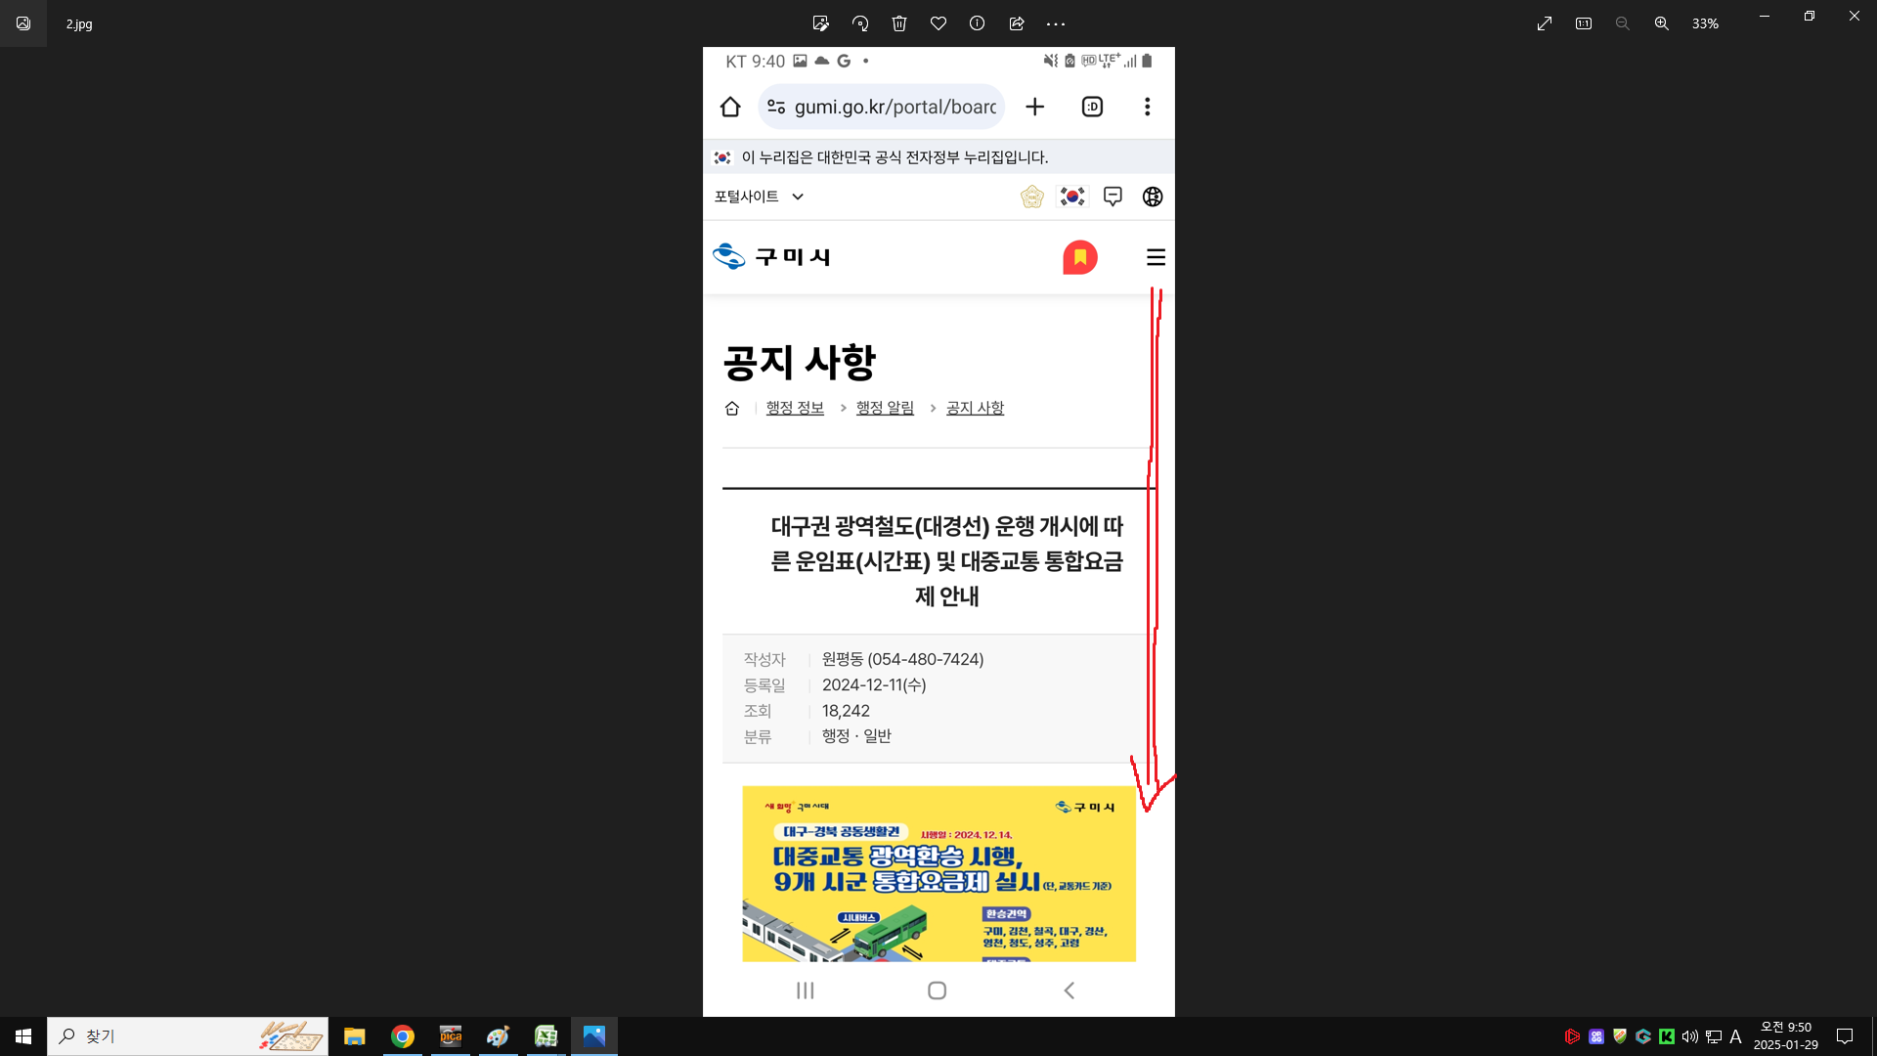This screenshot has height=1056, width=1877.
Task: Click the Edit image icon
Action: point(820,23)
